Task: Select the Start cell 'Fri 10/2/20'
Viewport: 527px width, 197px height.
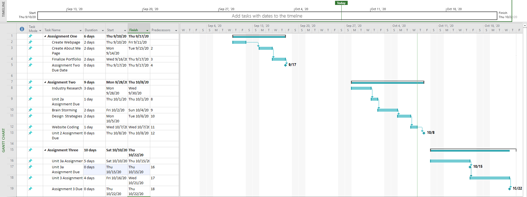Action: coord(117,110)
